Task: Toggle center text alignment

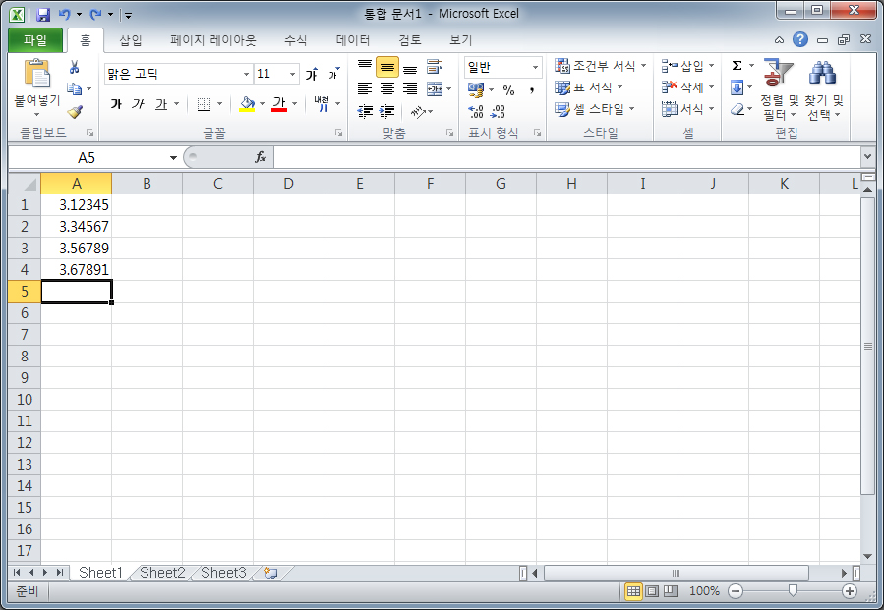Action: (x=386, y=88)
